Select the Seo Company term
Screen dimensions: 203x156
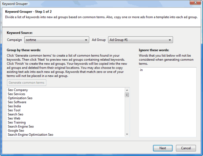(18, 90)
